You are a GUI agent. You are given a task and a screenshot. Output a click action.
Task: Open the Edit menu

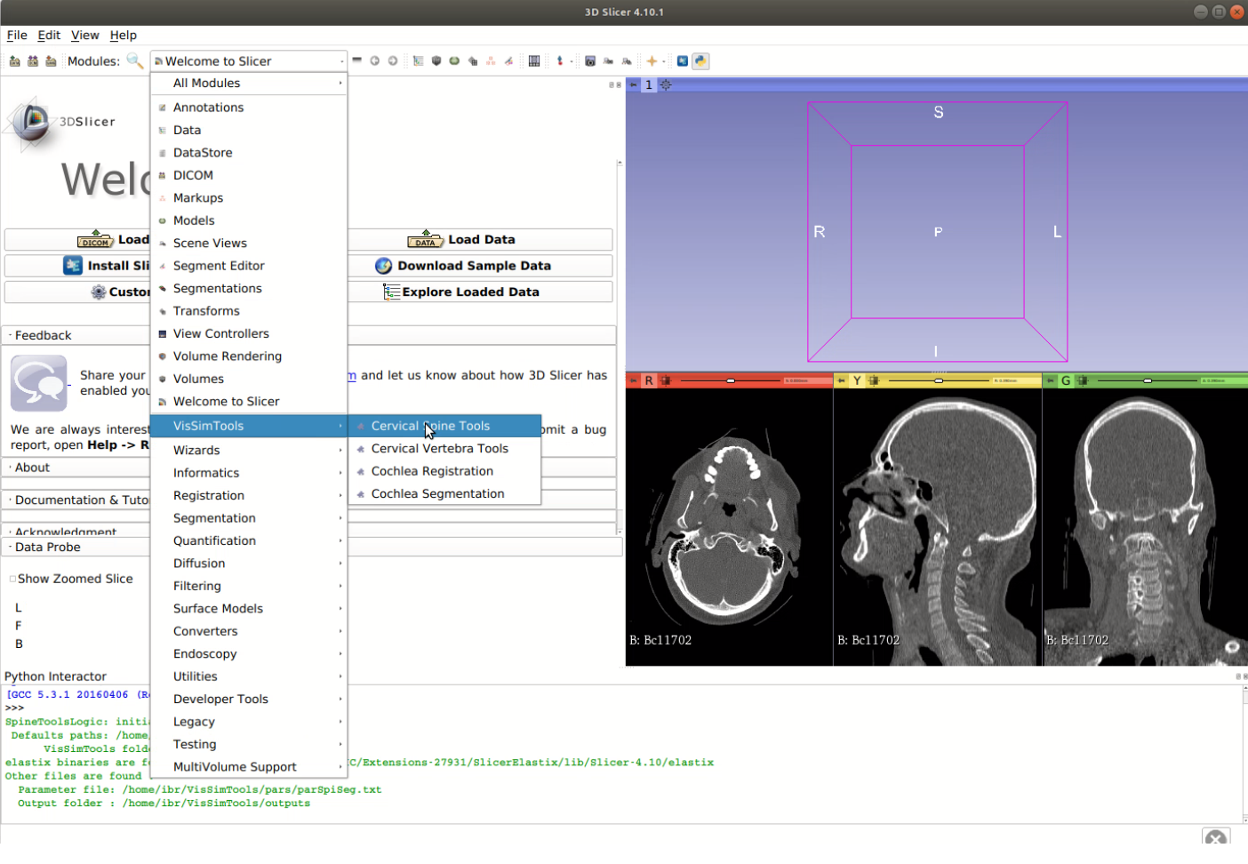pos(49,35)
